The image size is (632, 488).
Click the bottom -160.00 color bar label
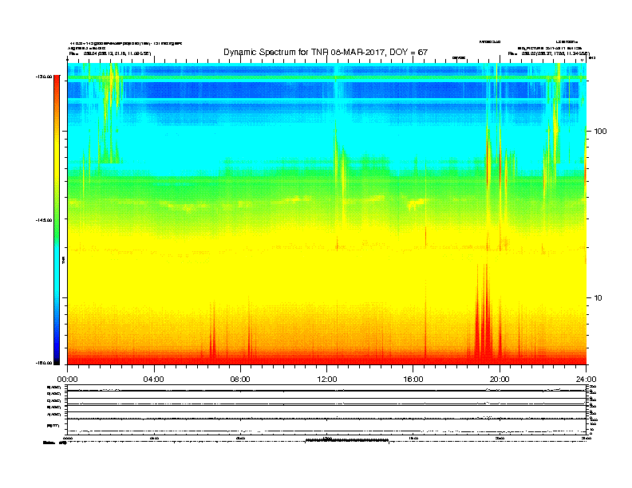44,363
